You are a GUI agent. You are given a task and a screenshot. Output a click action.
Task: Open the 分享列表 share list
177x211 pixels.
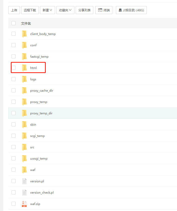coord(84,10)
